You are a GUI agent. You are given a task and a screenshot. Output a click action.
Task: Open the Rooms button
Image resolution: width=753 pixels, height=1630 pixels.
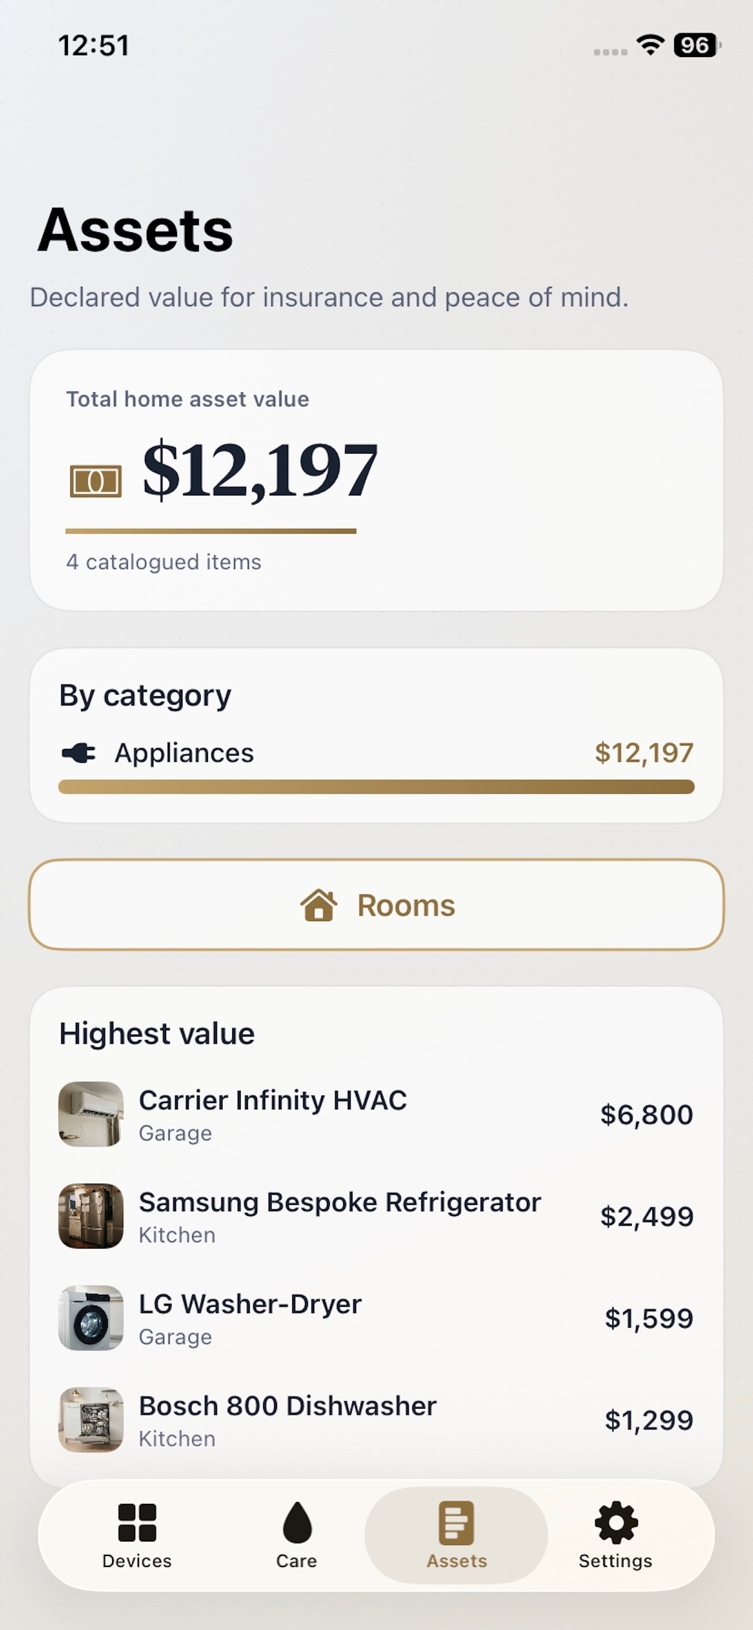(376, 904)
